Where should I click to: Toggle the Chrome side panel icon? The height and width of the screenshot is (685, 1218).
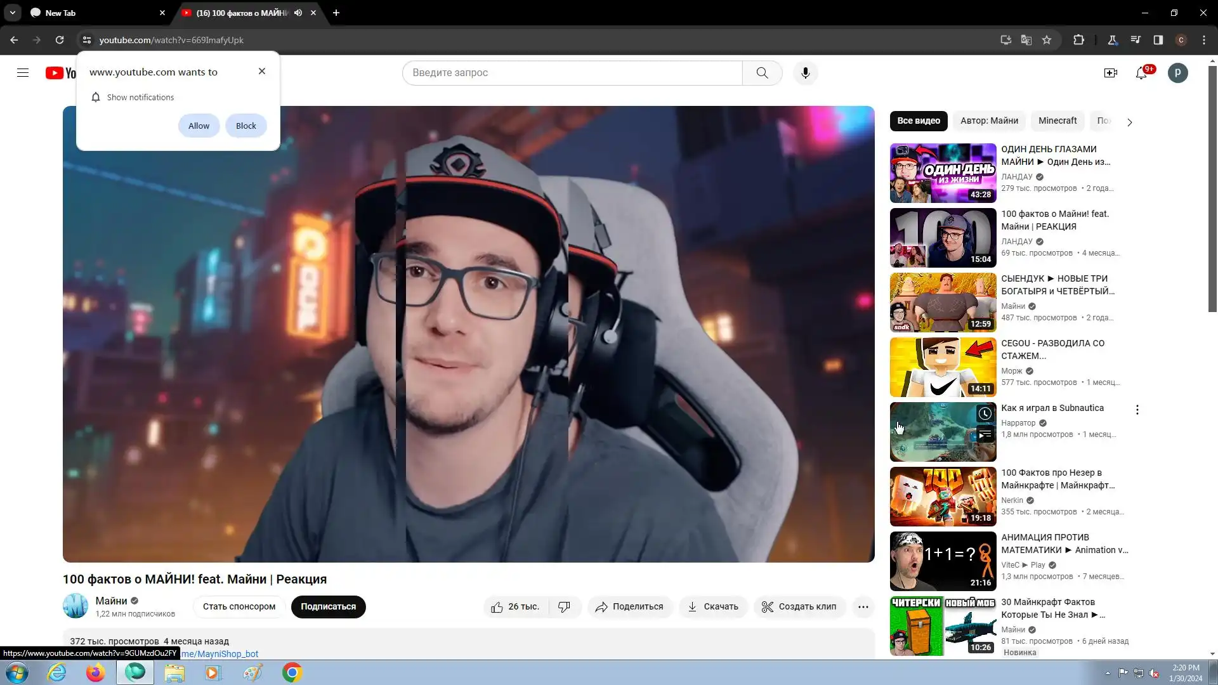[x=1158, y=40]
